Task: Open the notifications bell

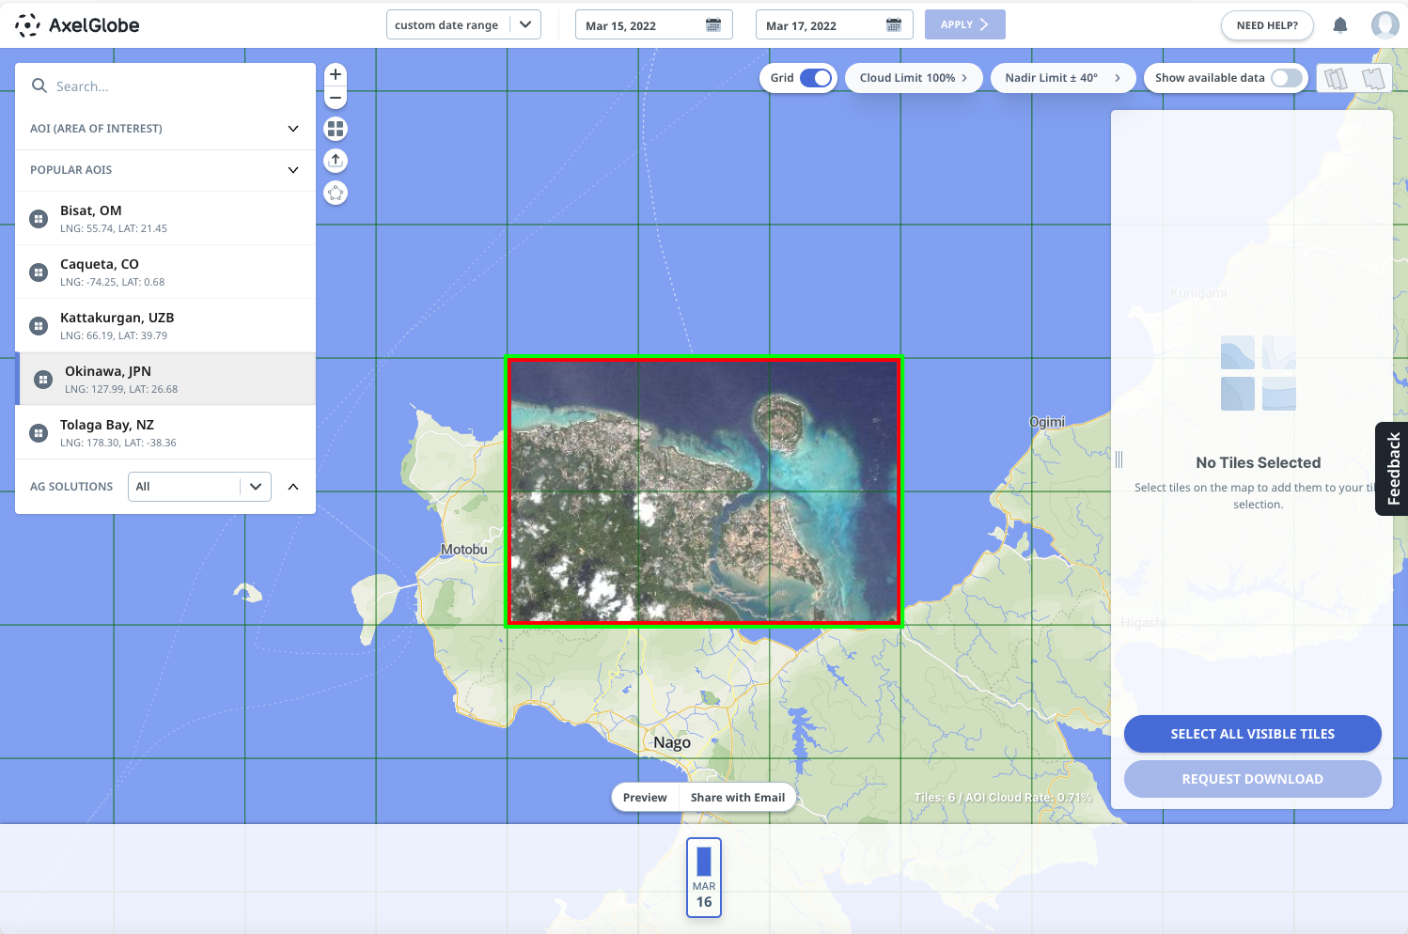Action: [1340, 25]
